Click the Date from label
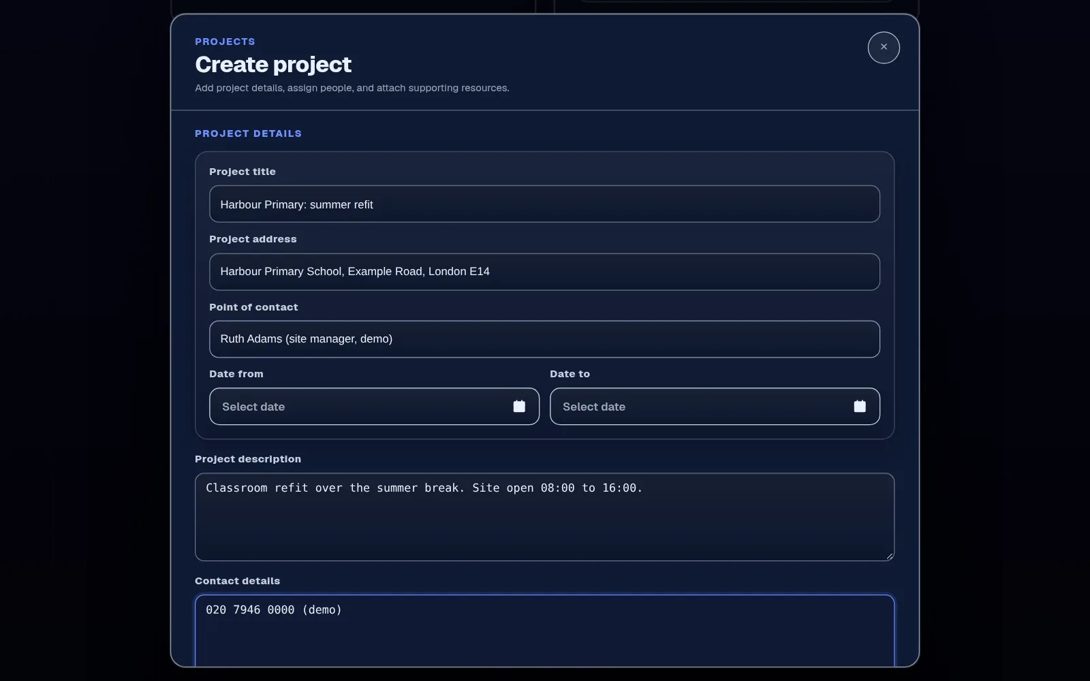 [x=236, y=374]
